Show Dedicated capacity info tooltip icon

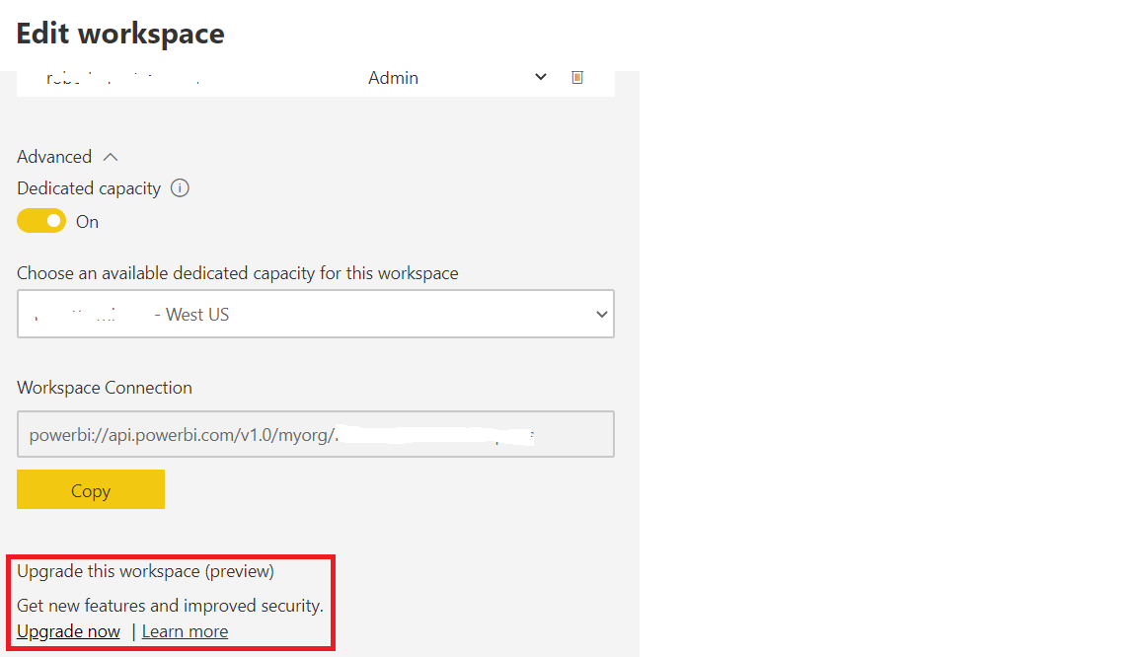point(180,188)
